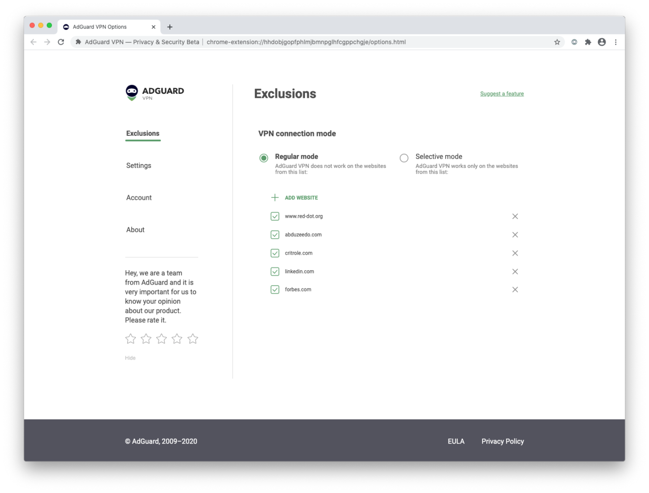Click the extensions puzzle icon in the toolbar
649x493 pixels.
(x=588, y=42)
